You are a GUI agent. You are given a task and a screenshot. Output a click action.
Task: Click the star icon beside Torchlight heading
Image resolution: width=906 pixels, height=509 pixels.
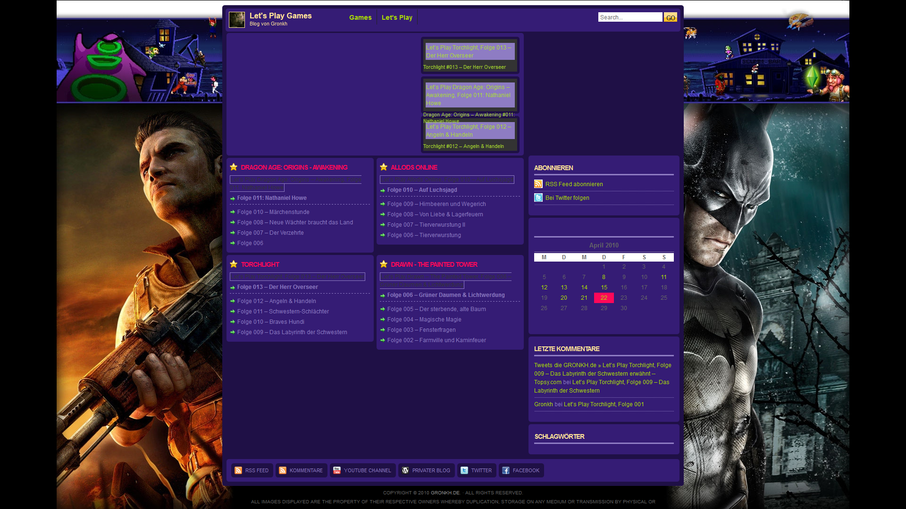click(x=234, y=264)
